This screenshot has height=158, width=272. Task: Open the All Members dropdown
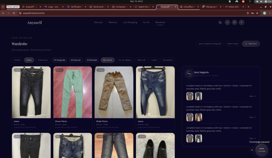[92, 60]
